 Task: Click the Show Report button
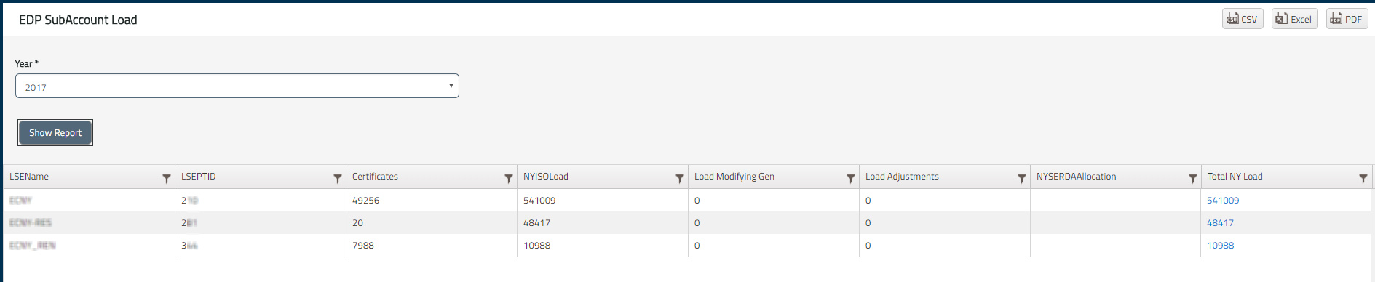coord(55,132)
